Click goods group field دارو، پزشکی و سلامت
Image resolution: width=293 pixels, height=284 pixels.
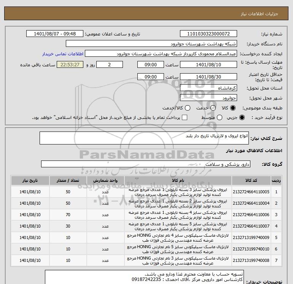click(x=146, y=164)
